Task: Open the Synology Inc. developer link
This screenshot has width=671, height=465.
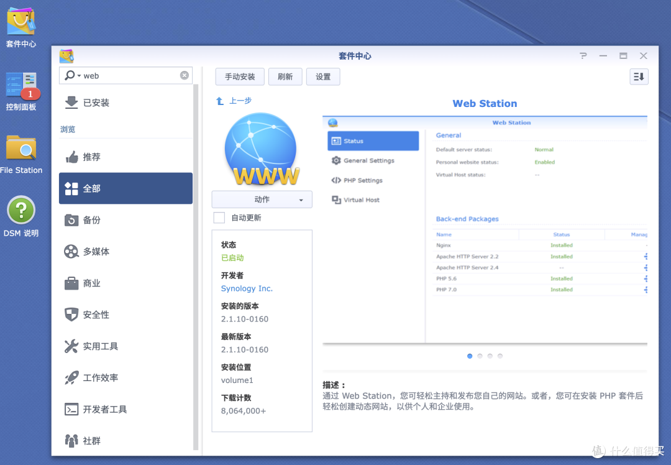Action: click(247, 288)
